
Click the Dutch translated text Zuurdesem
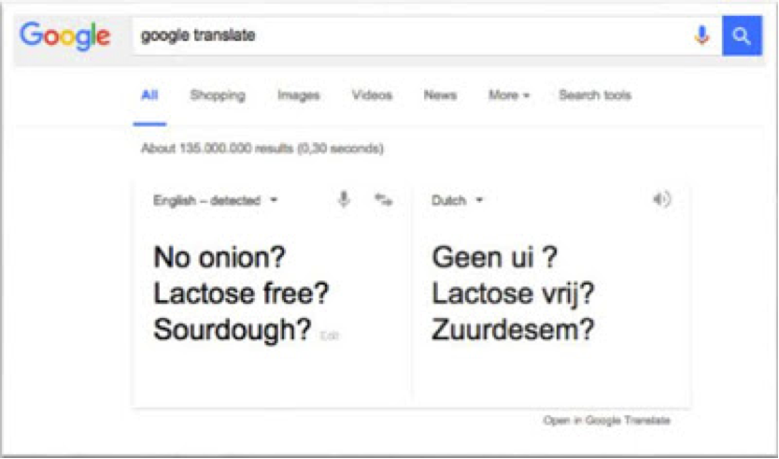coord(513,329)
